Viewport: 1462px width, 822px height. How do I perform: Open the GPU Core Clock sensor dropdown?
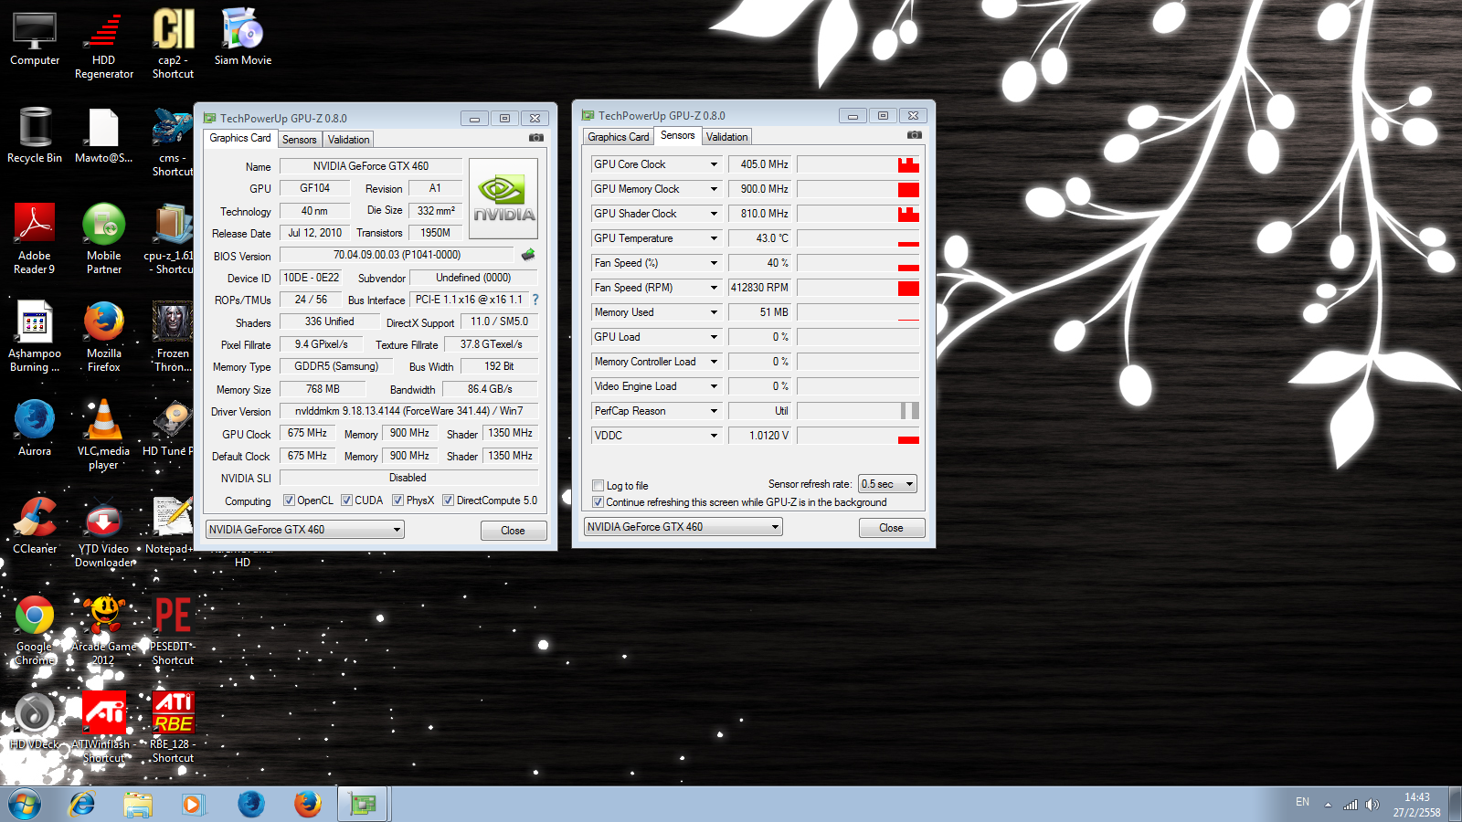[x=714, y=164]
